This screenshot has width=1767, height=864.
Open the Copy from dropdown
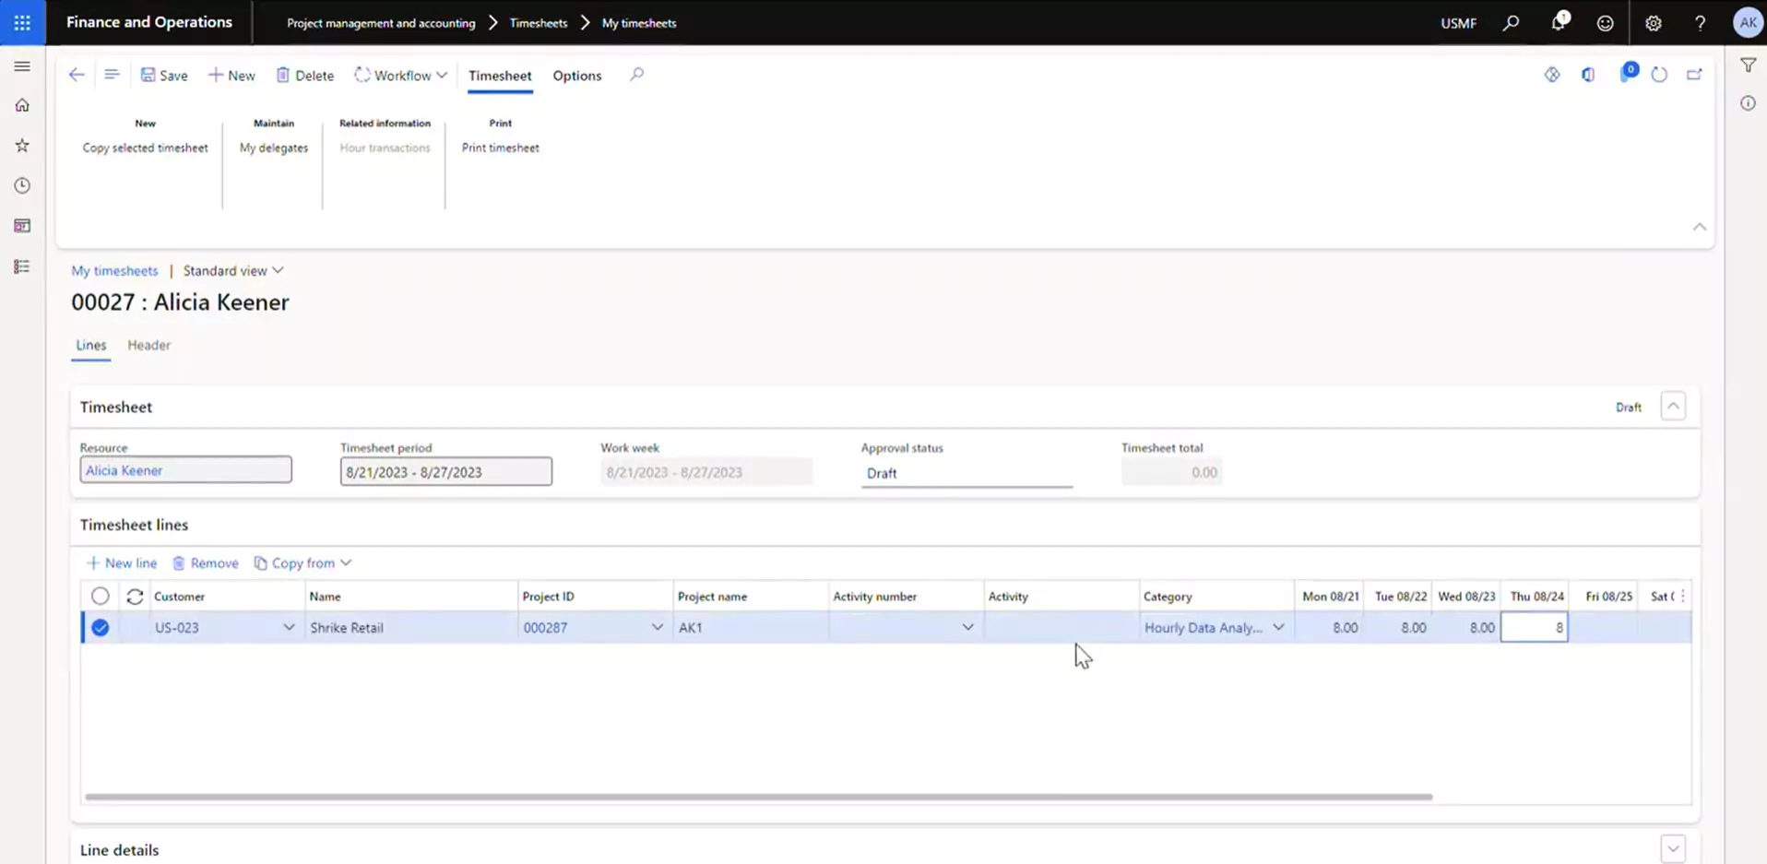[302, 562]
